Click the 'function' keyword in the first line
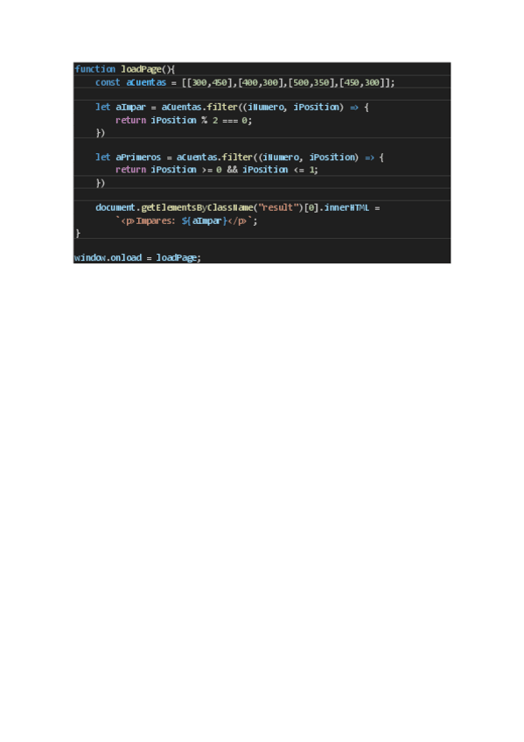Viewport: 524px width, 742px height. (94, 69)
